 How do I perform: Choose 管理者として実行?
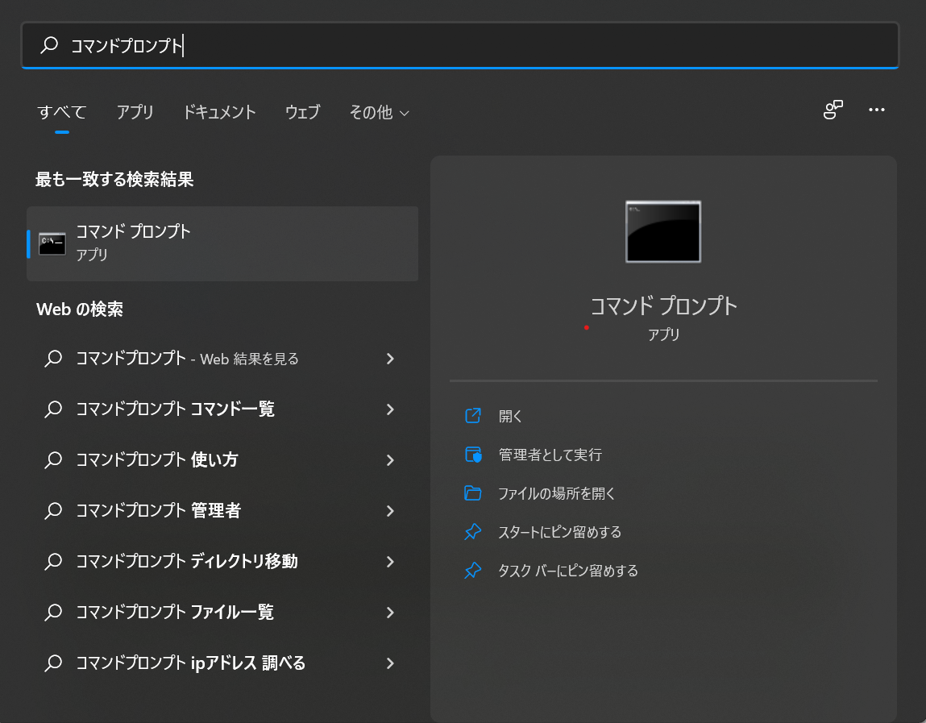550,455
